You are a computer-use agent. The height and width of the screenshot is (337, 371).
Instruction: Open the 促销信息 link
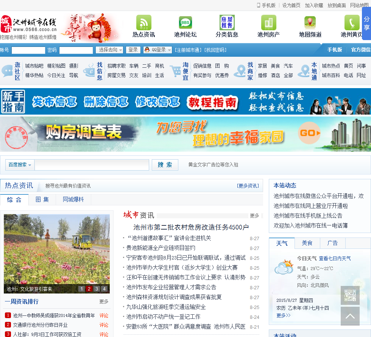point(202,66)
